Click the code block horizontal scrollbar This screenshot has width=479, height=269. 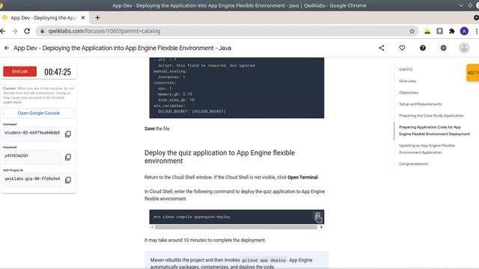tap(236, 227)
